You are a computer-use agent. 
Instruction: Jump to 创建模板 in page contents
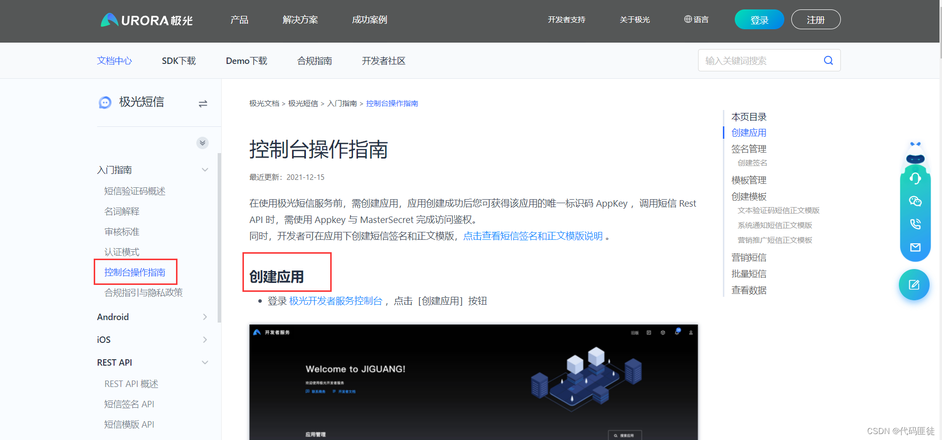(749, 197)
